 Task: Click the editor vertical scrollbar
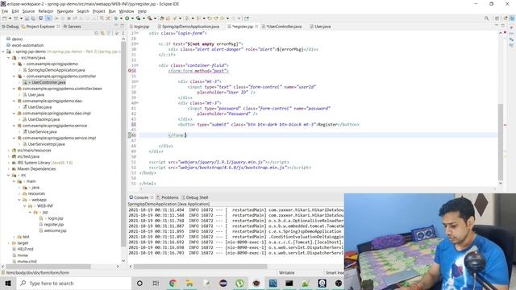[501, 142]
